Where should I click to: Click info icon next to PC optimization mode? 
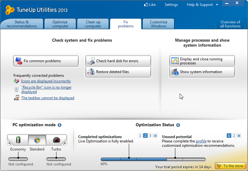click(60, 125)
